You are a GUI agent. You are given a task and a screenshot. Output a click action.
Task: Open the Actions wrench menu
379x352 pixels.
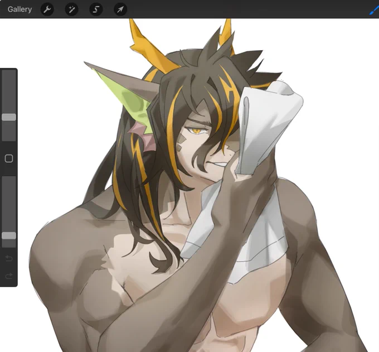click(47, 9)
